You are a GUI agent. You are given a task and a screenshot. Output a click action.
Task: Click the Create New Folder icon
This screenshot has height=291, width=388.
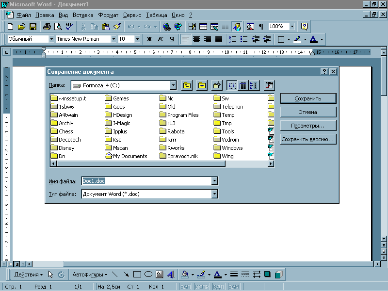217,85
